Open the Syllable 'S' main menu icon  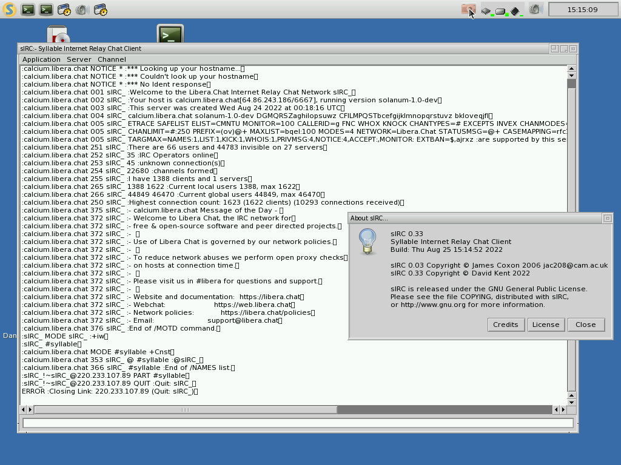click(10, 10)
